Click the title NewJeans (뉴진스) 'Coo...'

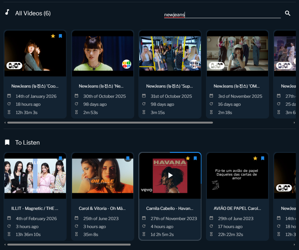[x=35, y=86]
